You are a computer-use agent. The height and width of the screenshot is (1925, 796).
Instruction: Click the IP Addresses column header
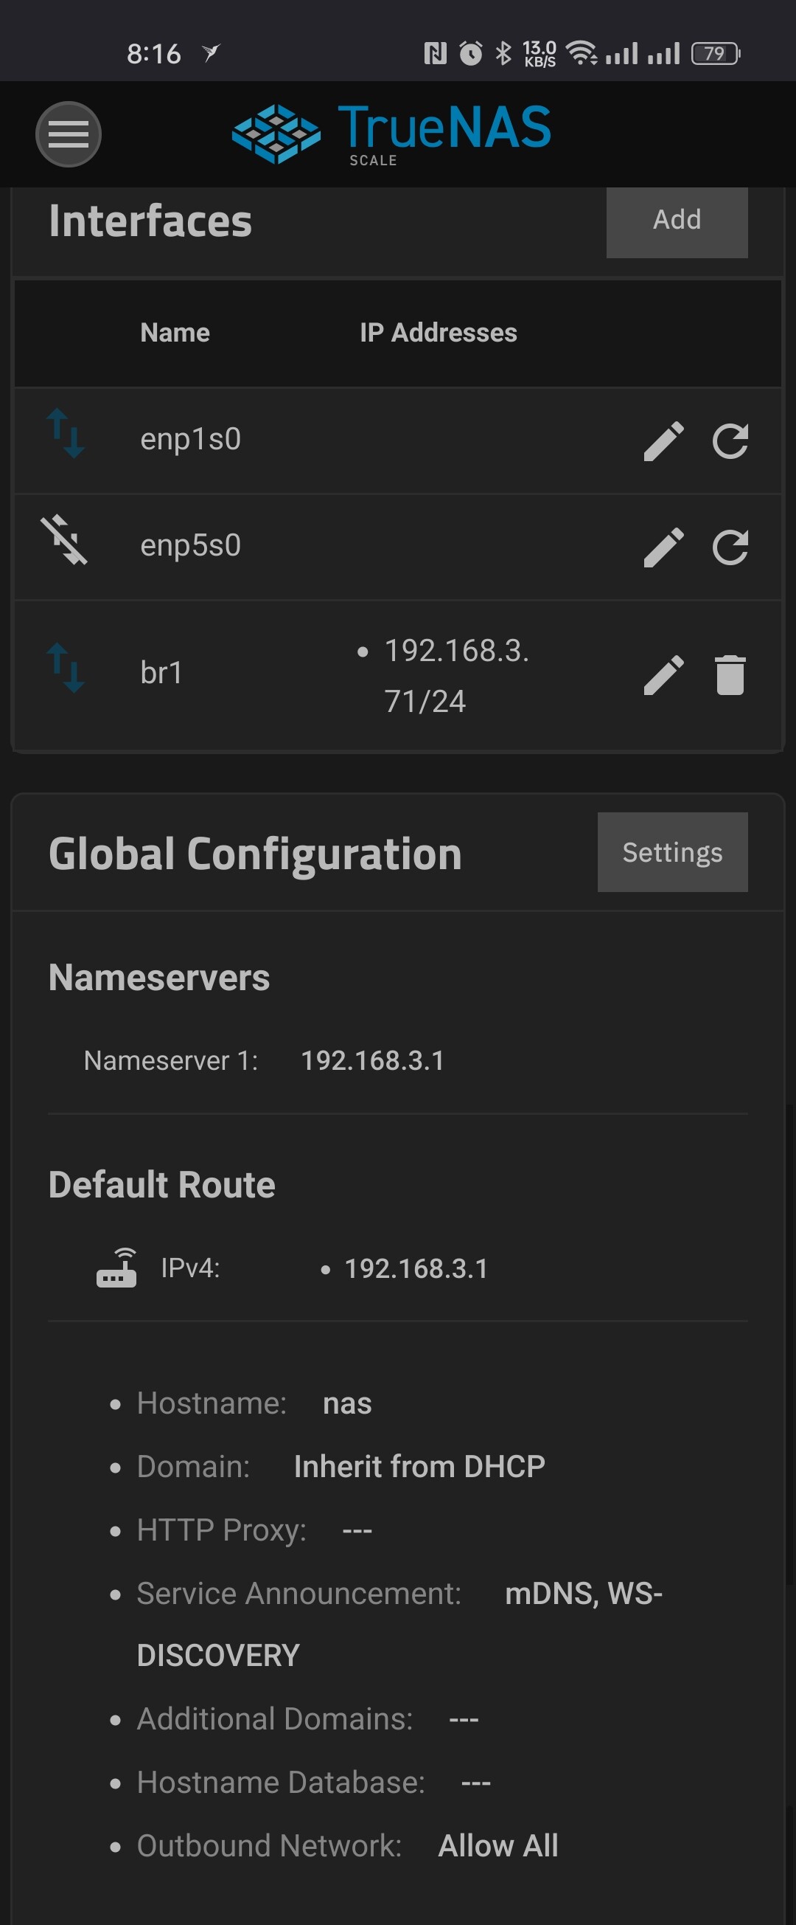[439, 333]
